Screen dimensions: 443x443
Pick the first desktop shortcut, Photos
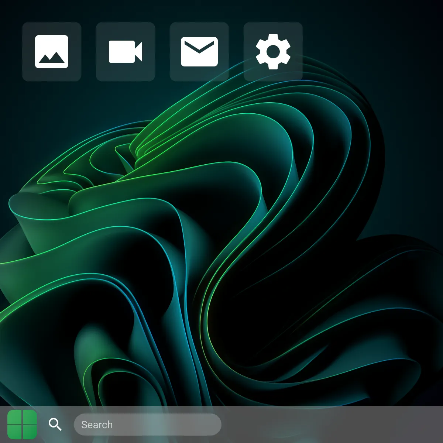tap(52, 52)
